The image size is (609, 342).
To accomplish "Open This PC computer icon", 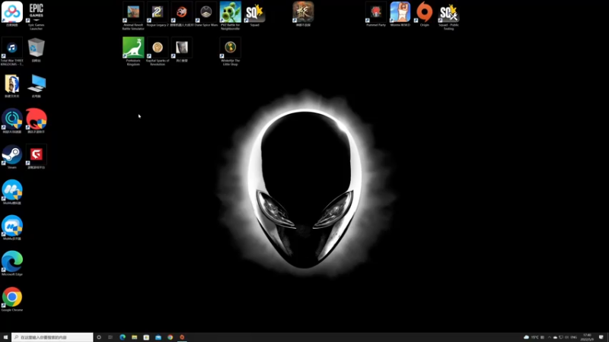I will (x=36, y=85).
